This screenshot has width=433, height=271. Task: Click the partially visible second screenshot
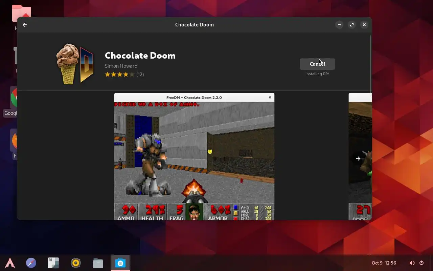360,157
